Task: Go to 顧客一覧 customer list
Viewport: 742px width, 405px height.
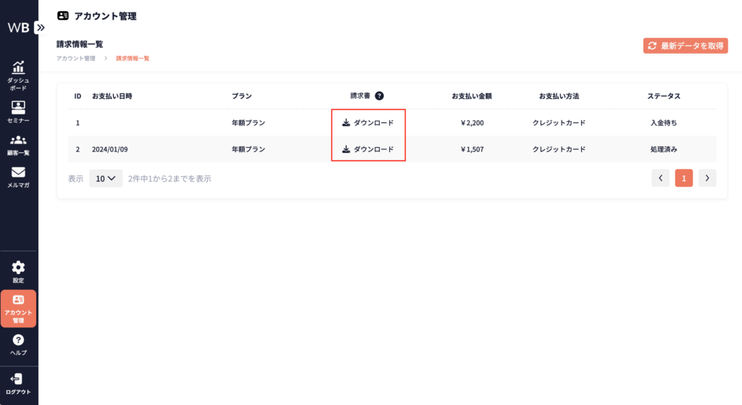Action: (18, 145)
